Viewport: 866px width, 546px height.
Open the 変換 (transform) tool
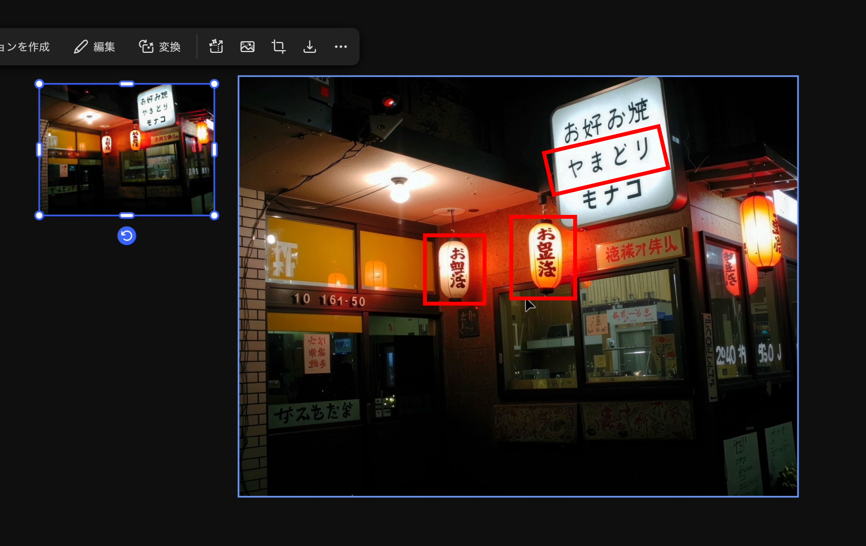point(160,47)
